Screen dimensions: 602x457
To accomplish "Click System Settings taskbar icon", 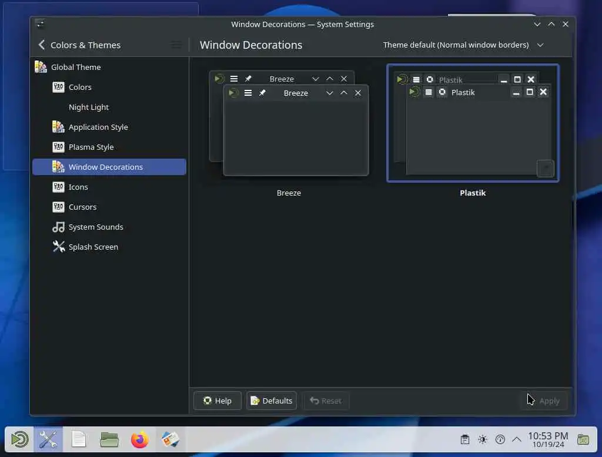I will 48,439.
